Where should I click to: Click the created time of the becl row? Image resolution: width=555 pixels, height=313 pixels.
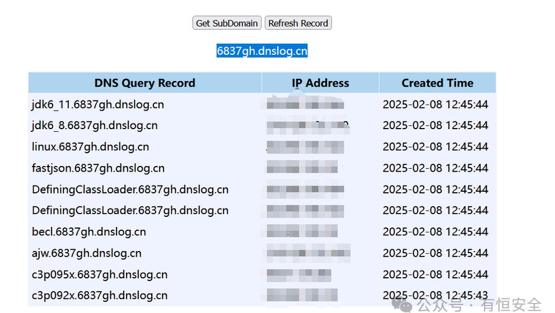click(435, 232)
